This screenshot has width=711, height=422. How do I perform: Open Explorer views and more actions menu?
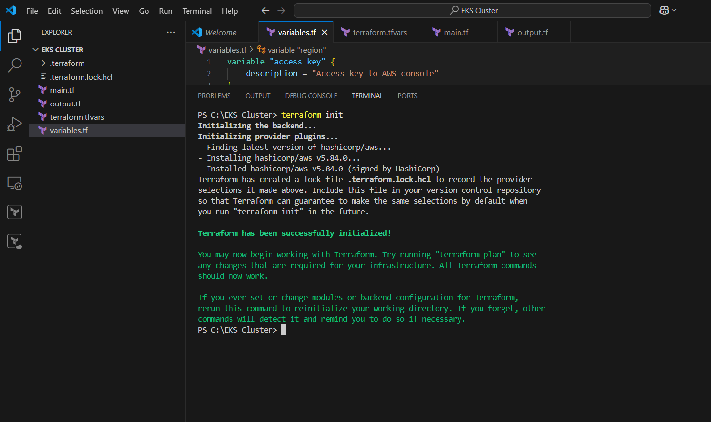[x=171, y=32]
